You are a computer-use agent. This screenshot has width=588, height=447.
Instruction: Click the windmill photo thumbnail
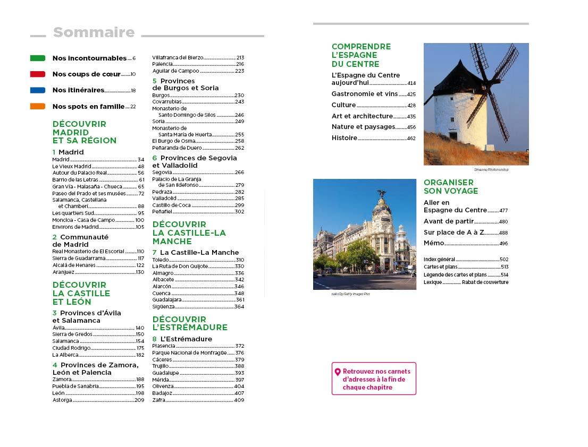coord(476,104)
